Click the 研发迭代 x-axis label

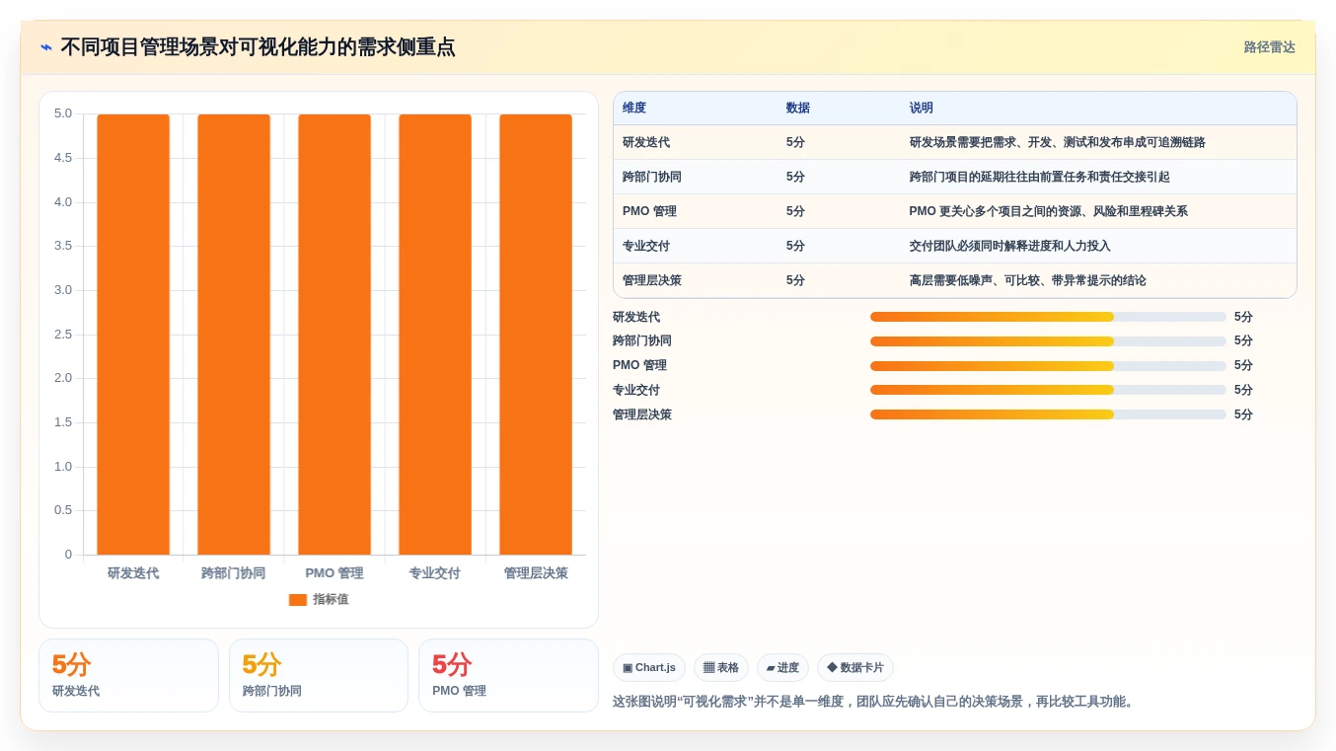tap(133, 573)
